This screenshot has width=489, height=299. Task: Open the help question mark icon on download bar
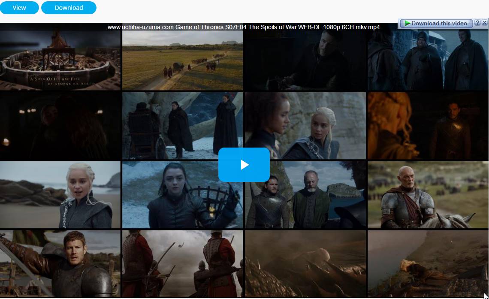(x=477, y=23)
